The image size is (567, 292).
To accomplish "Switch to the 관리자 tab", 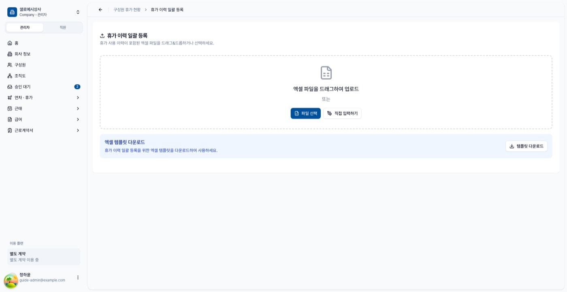I will [25, 27].
